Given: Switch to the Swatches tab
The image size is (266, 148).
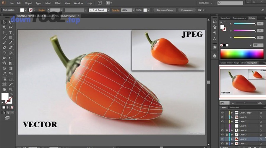Looking at the screenshot, I should (225, 18).
